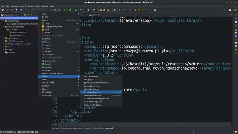
Task: Expand the target folder node
Action: point(4,50)
